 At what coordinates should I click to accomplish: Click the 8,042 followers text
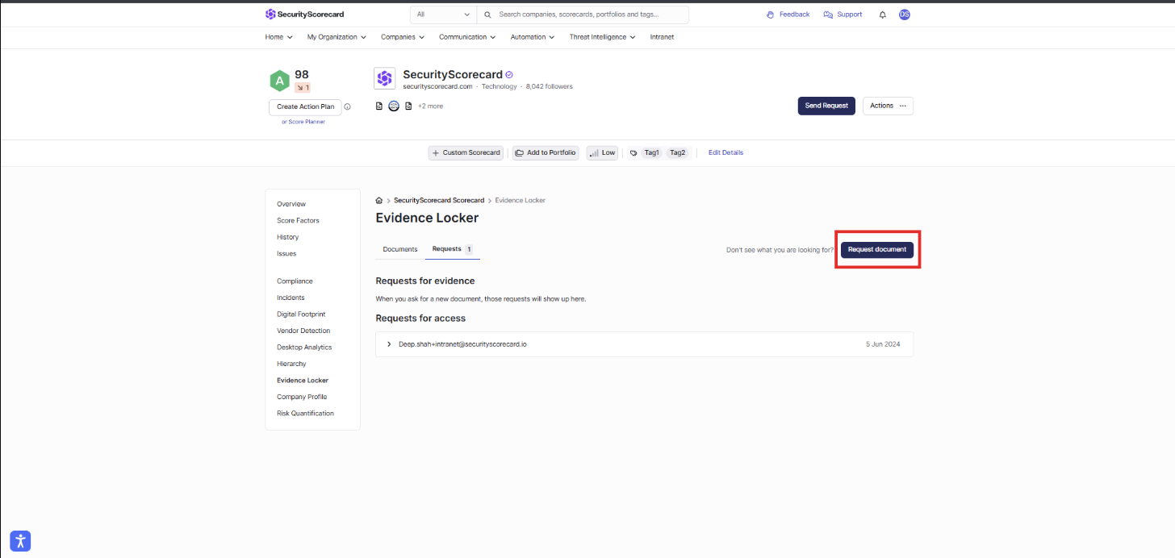550,86
